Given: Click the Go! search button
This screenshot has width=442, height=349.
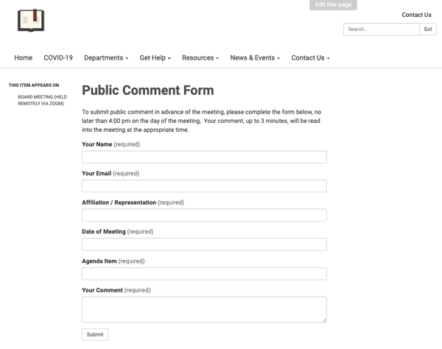Looking at the screenshot, I should (x=428, y=29).
